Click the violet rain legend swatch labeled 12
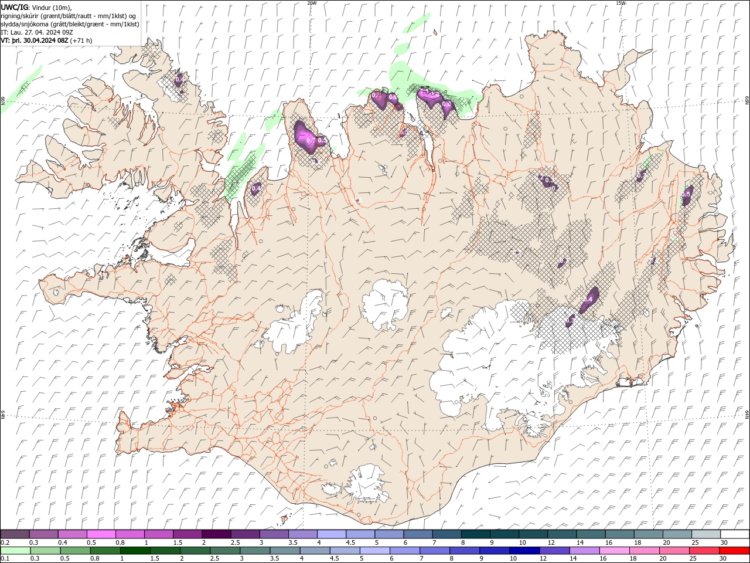The image size is (750, 563). [x=553, y=551]
